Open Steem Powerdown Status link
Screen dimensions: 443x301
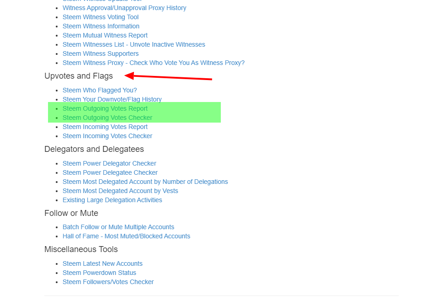click(x=100, y=273)
